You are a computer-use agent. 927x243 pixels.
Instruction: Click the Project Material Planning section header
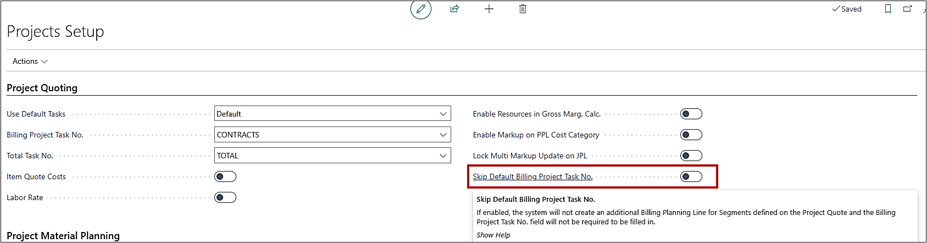pyautogui.click(x=63, y=236)
